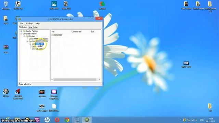Select the red and green app desktop icon
This screenshot has width=219, height=123.
[x=102, y=5]
